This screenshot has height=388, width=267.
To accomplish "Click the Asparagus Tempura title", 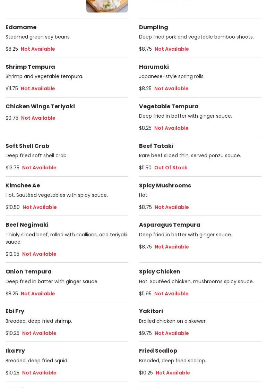I will coord(170,225).
